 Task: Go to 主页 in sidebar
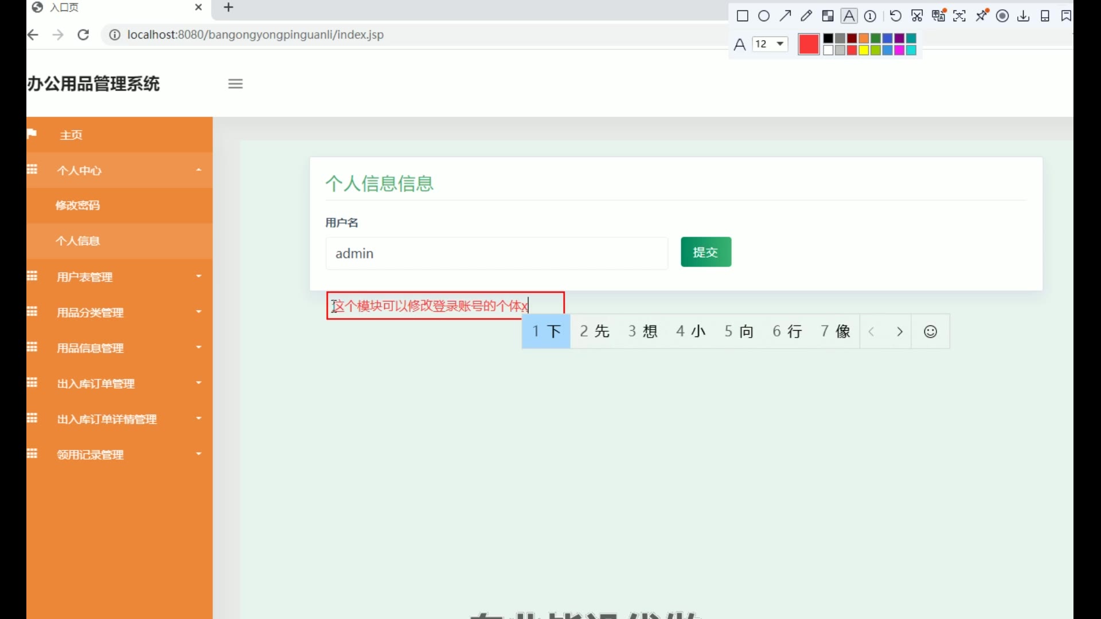pyautogui.click(x=71, y=135)
